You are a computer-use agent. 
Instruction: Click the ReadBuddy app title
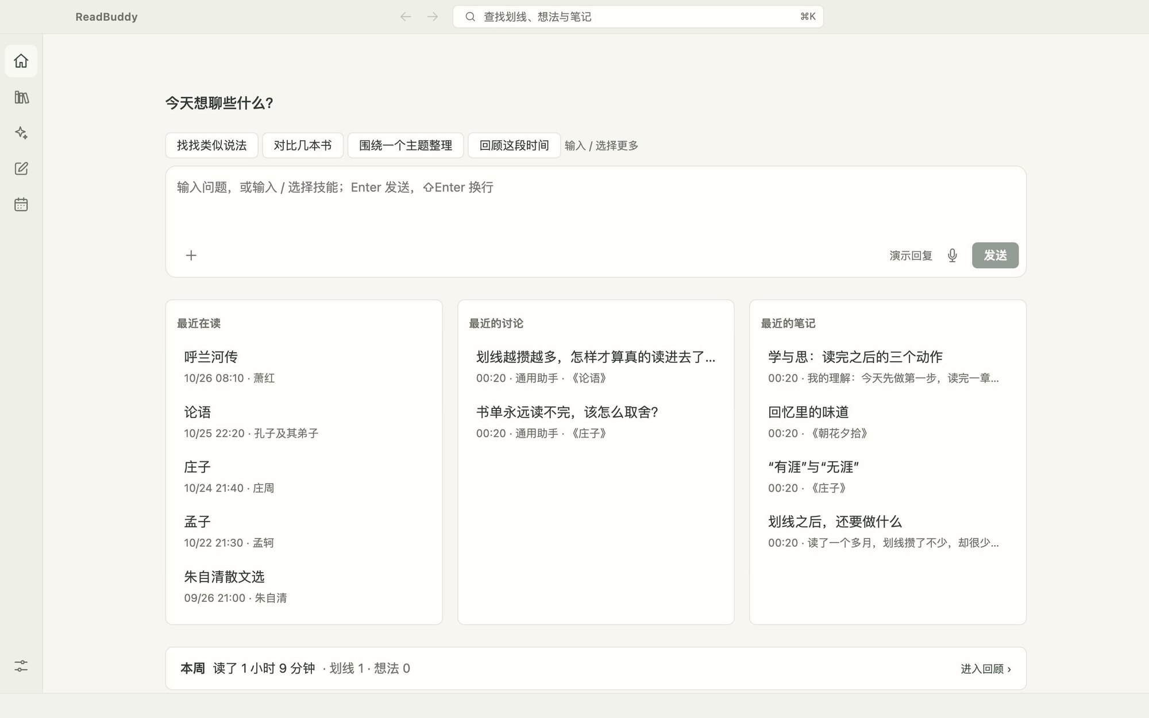click(x=106, y=17)
